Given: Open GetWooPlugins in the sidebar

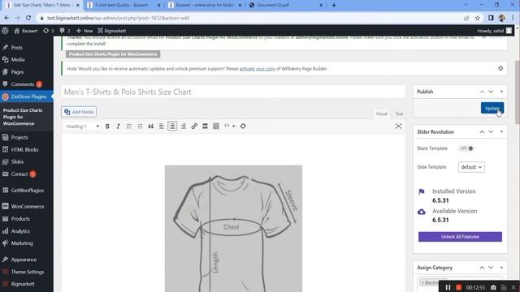Looking at the screenshot, I should pyautogui.click(x=27, y=191).
